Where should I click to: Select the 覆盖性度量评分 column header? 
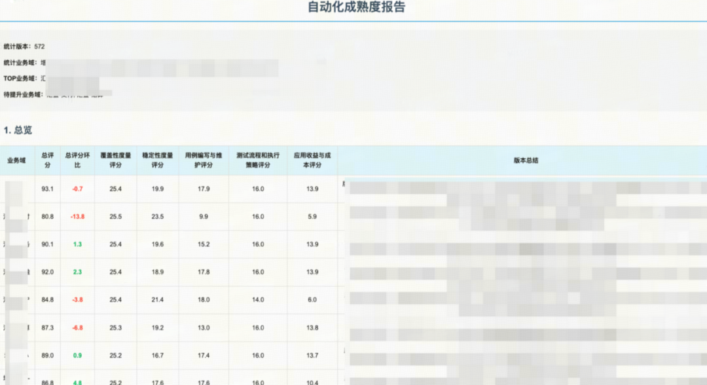tap(115, 160)
